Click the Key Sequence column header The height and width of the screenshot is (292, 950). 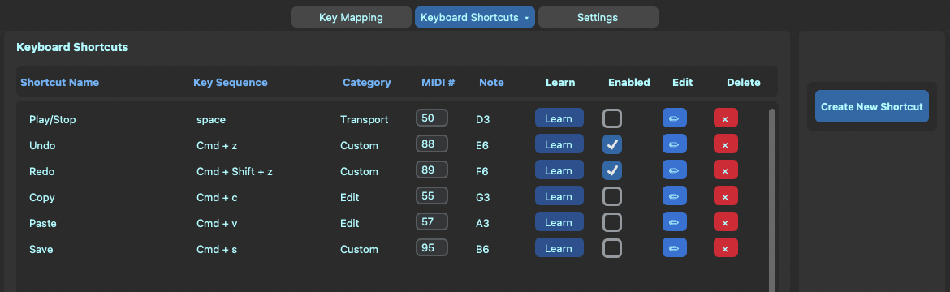pyautogui.click(x=231, y=83)
